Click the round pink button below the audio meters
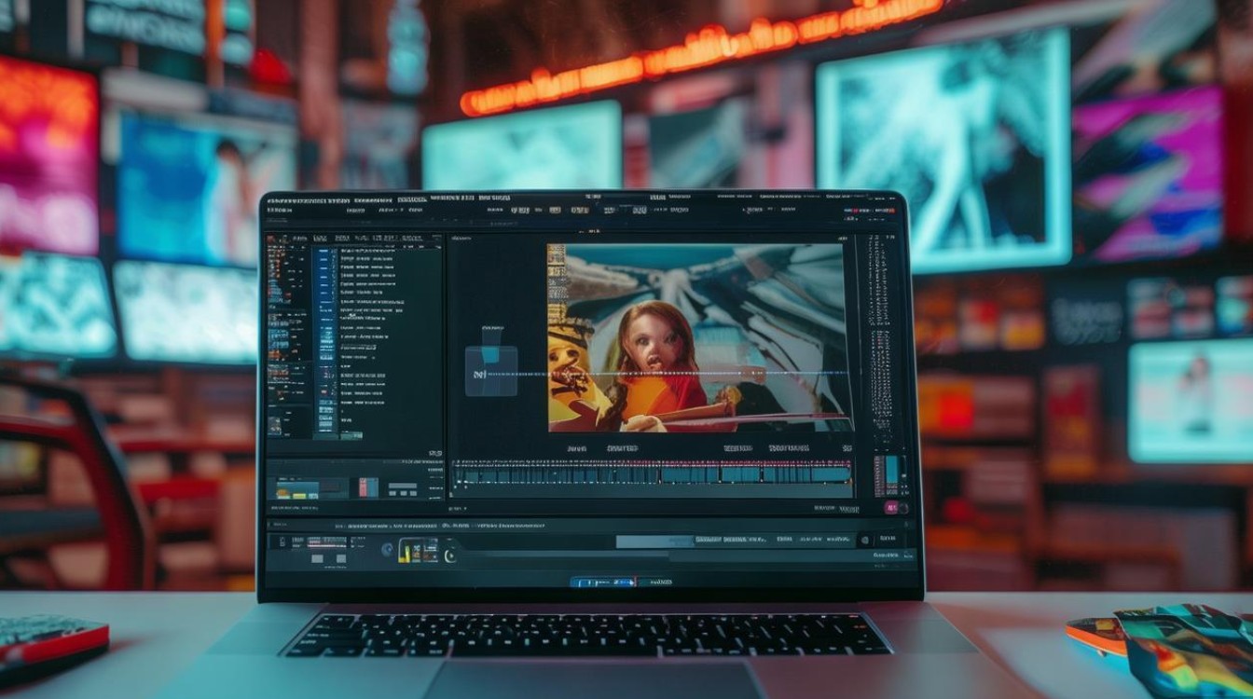The image size is (1253, 699). tap(891, 508)
